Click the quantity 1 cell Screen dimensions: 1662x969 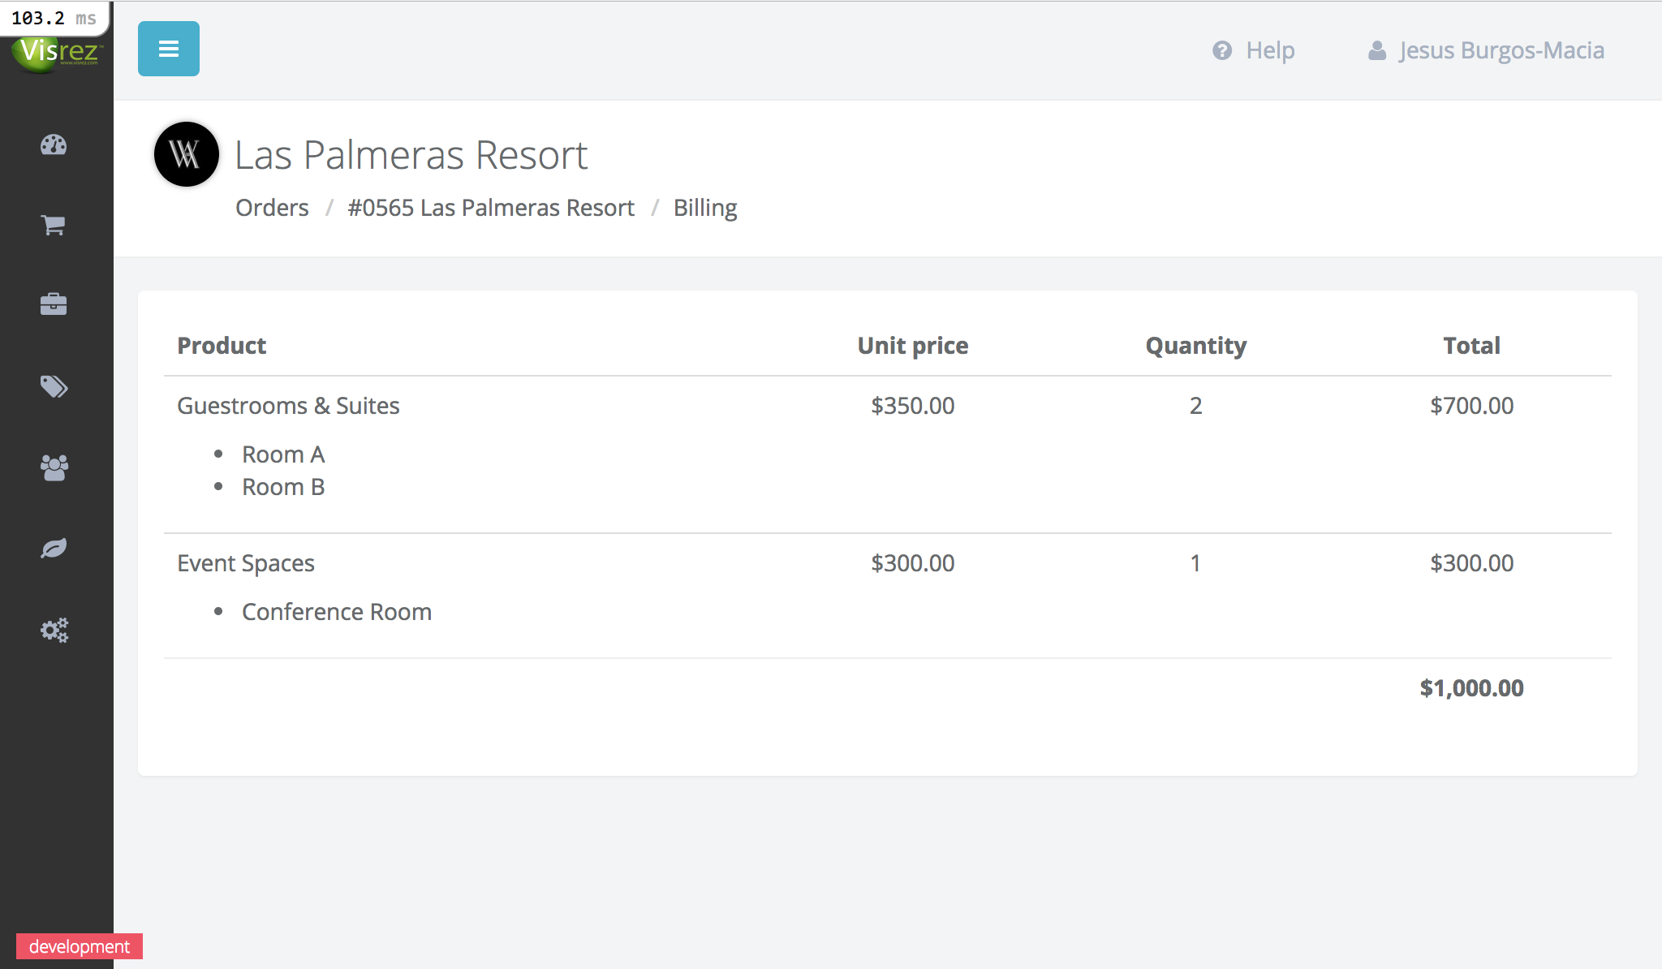coord(1195,563)
